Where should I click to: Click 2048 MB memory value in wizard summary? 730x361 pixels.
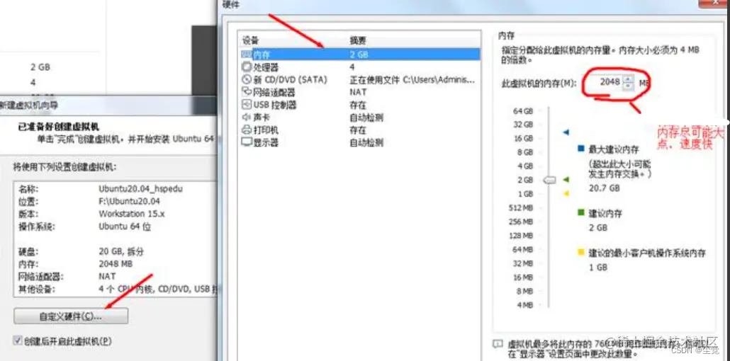pos(116,264)
